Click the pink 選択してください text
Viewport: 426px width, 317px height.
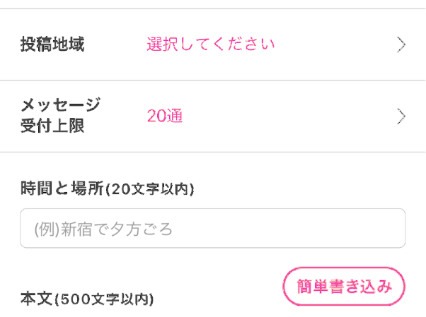click(x=210, y=45)
